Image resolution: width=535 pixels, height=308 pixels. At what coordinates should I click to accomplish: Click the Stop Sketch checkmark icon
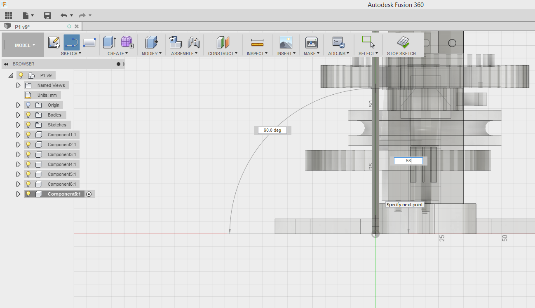[403, 42]
